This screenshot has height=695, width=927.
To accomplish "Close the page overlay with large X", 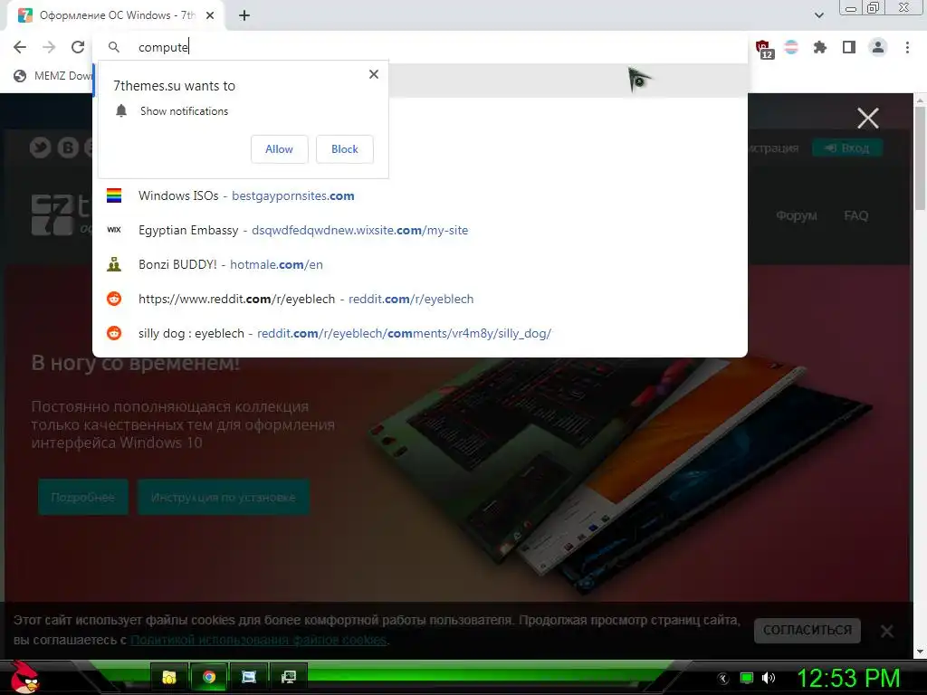I will tap(868, 119).
